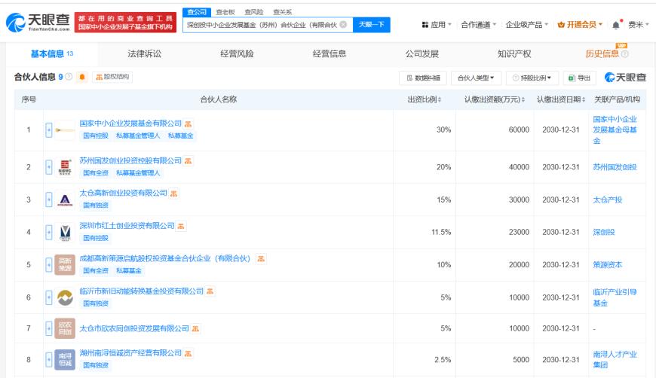Open the 合伙人类型 filter dropdown

tap(476, 78)
